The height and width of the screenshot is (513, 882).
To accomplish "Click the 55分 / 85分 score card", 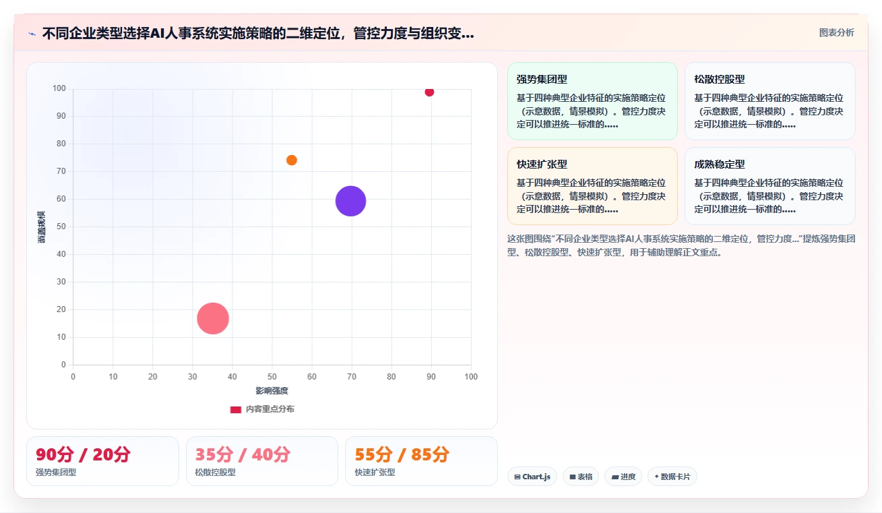I will point(421,461).
